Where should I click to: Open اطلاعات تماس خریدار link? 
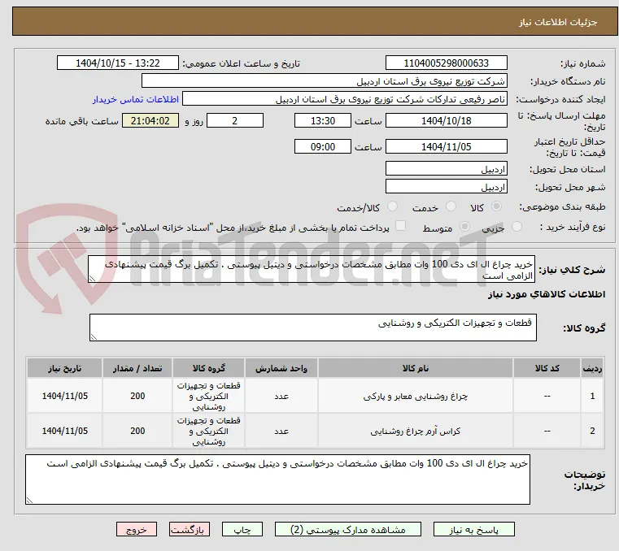coord(136,99)
